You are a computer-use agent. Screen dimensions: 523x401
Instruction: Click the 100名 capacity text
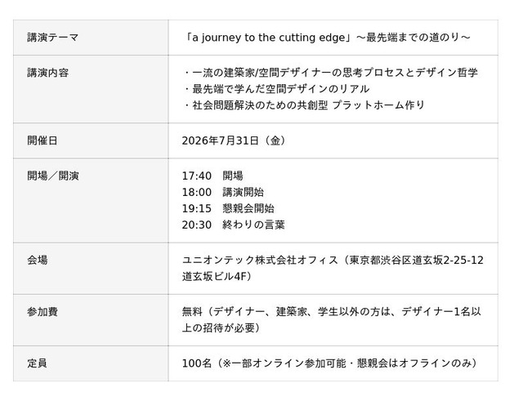197,363
